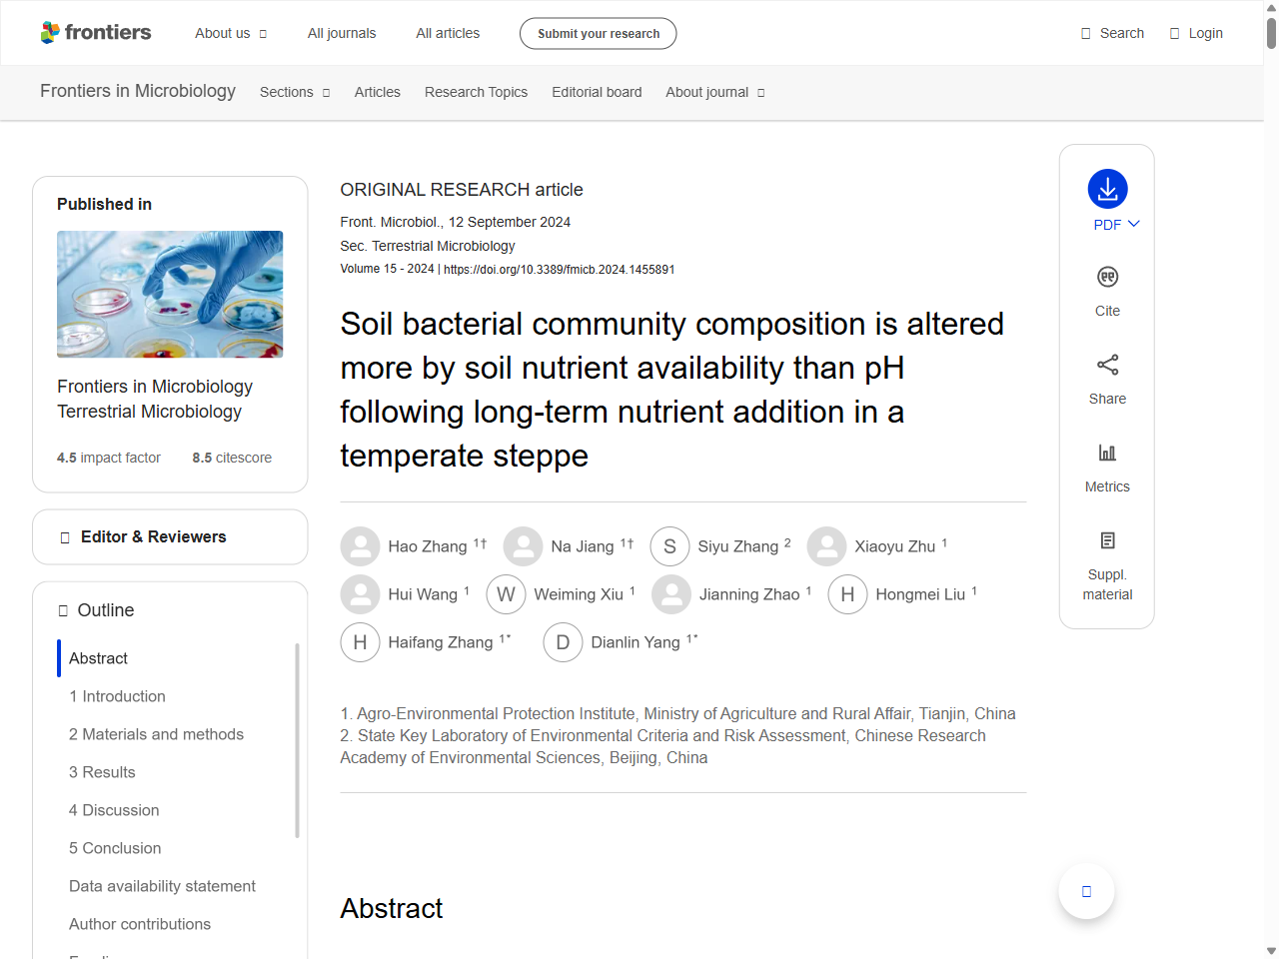Open the Sections dropdown
Screen dimensions: 1279x959
295,92
